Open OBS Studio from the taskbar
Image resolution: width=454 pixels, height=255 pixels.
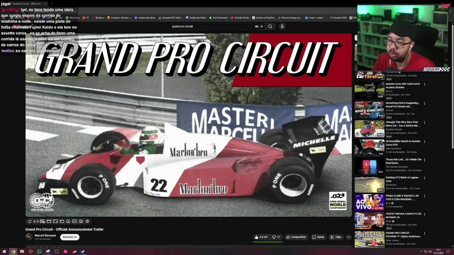(57, 252)
